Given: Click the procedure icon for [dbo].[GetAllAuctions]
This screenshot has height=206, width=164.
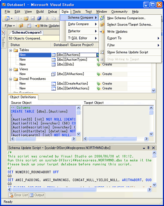Looking at the screenshot, I should (53, 89).
